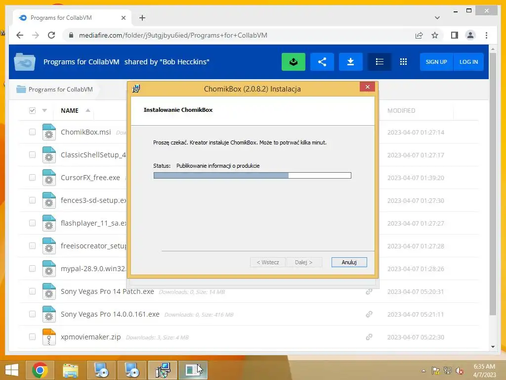
Task: Click the MODIFIED column header
Action: 401,110
